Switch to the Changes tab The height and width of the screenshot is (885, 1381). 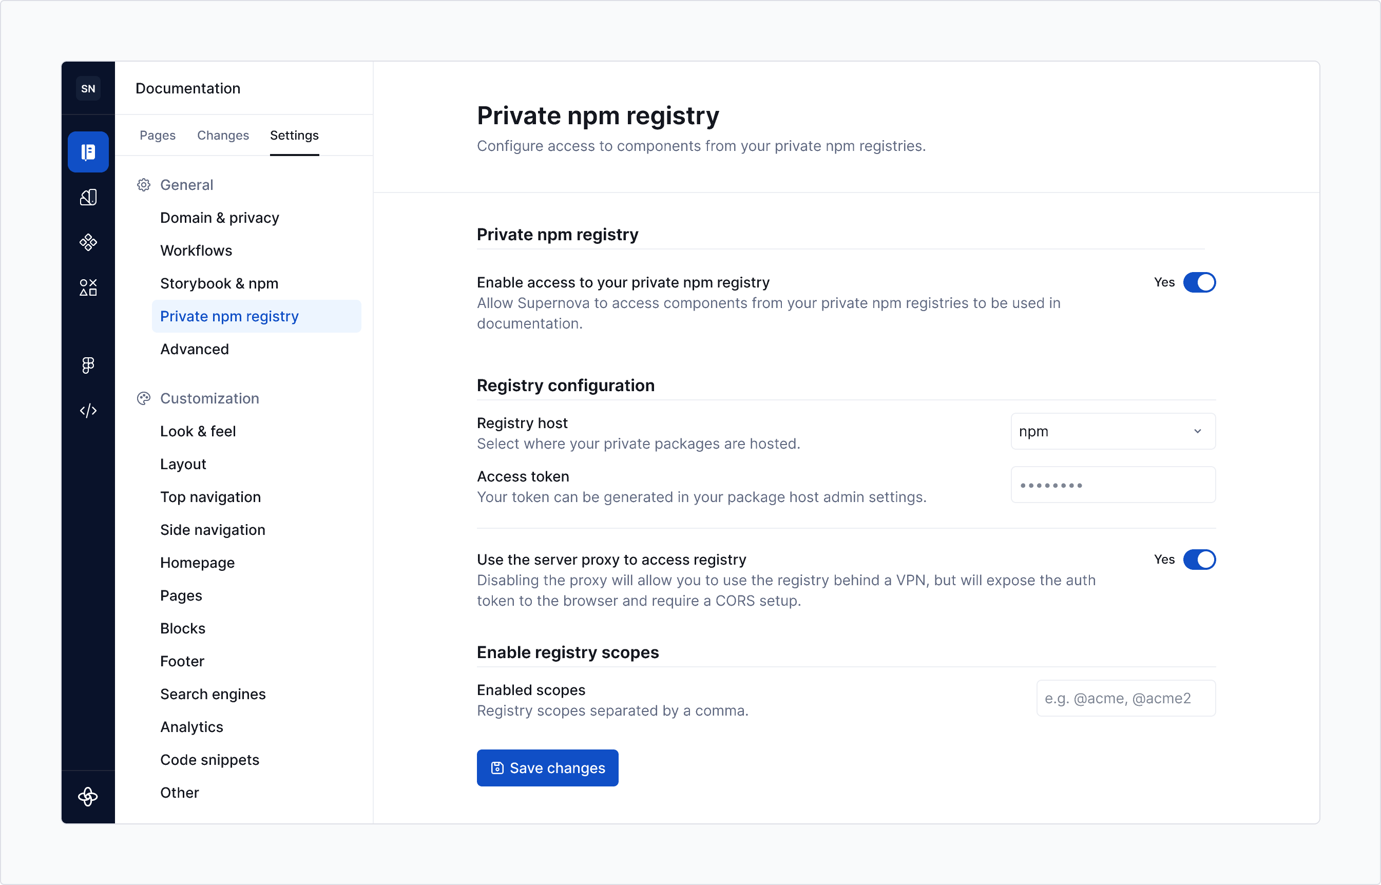(x=222, y=136)
